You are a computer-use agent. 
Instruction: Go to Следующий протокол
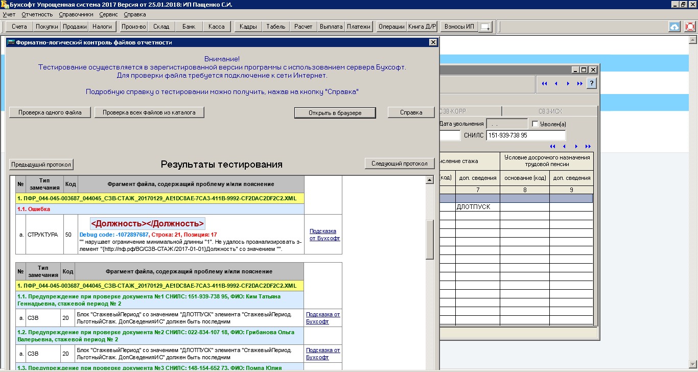[399, 164]
